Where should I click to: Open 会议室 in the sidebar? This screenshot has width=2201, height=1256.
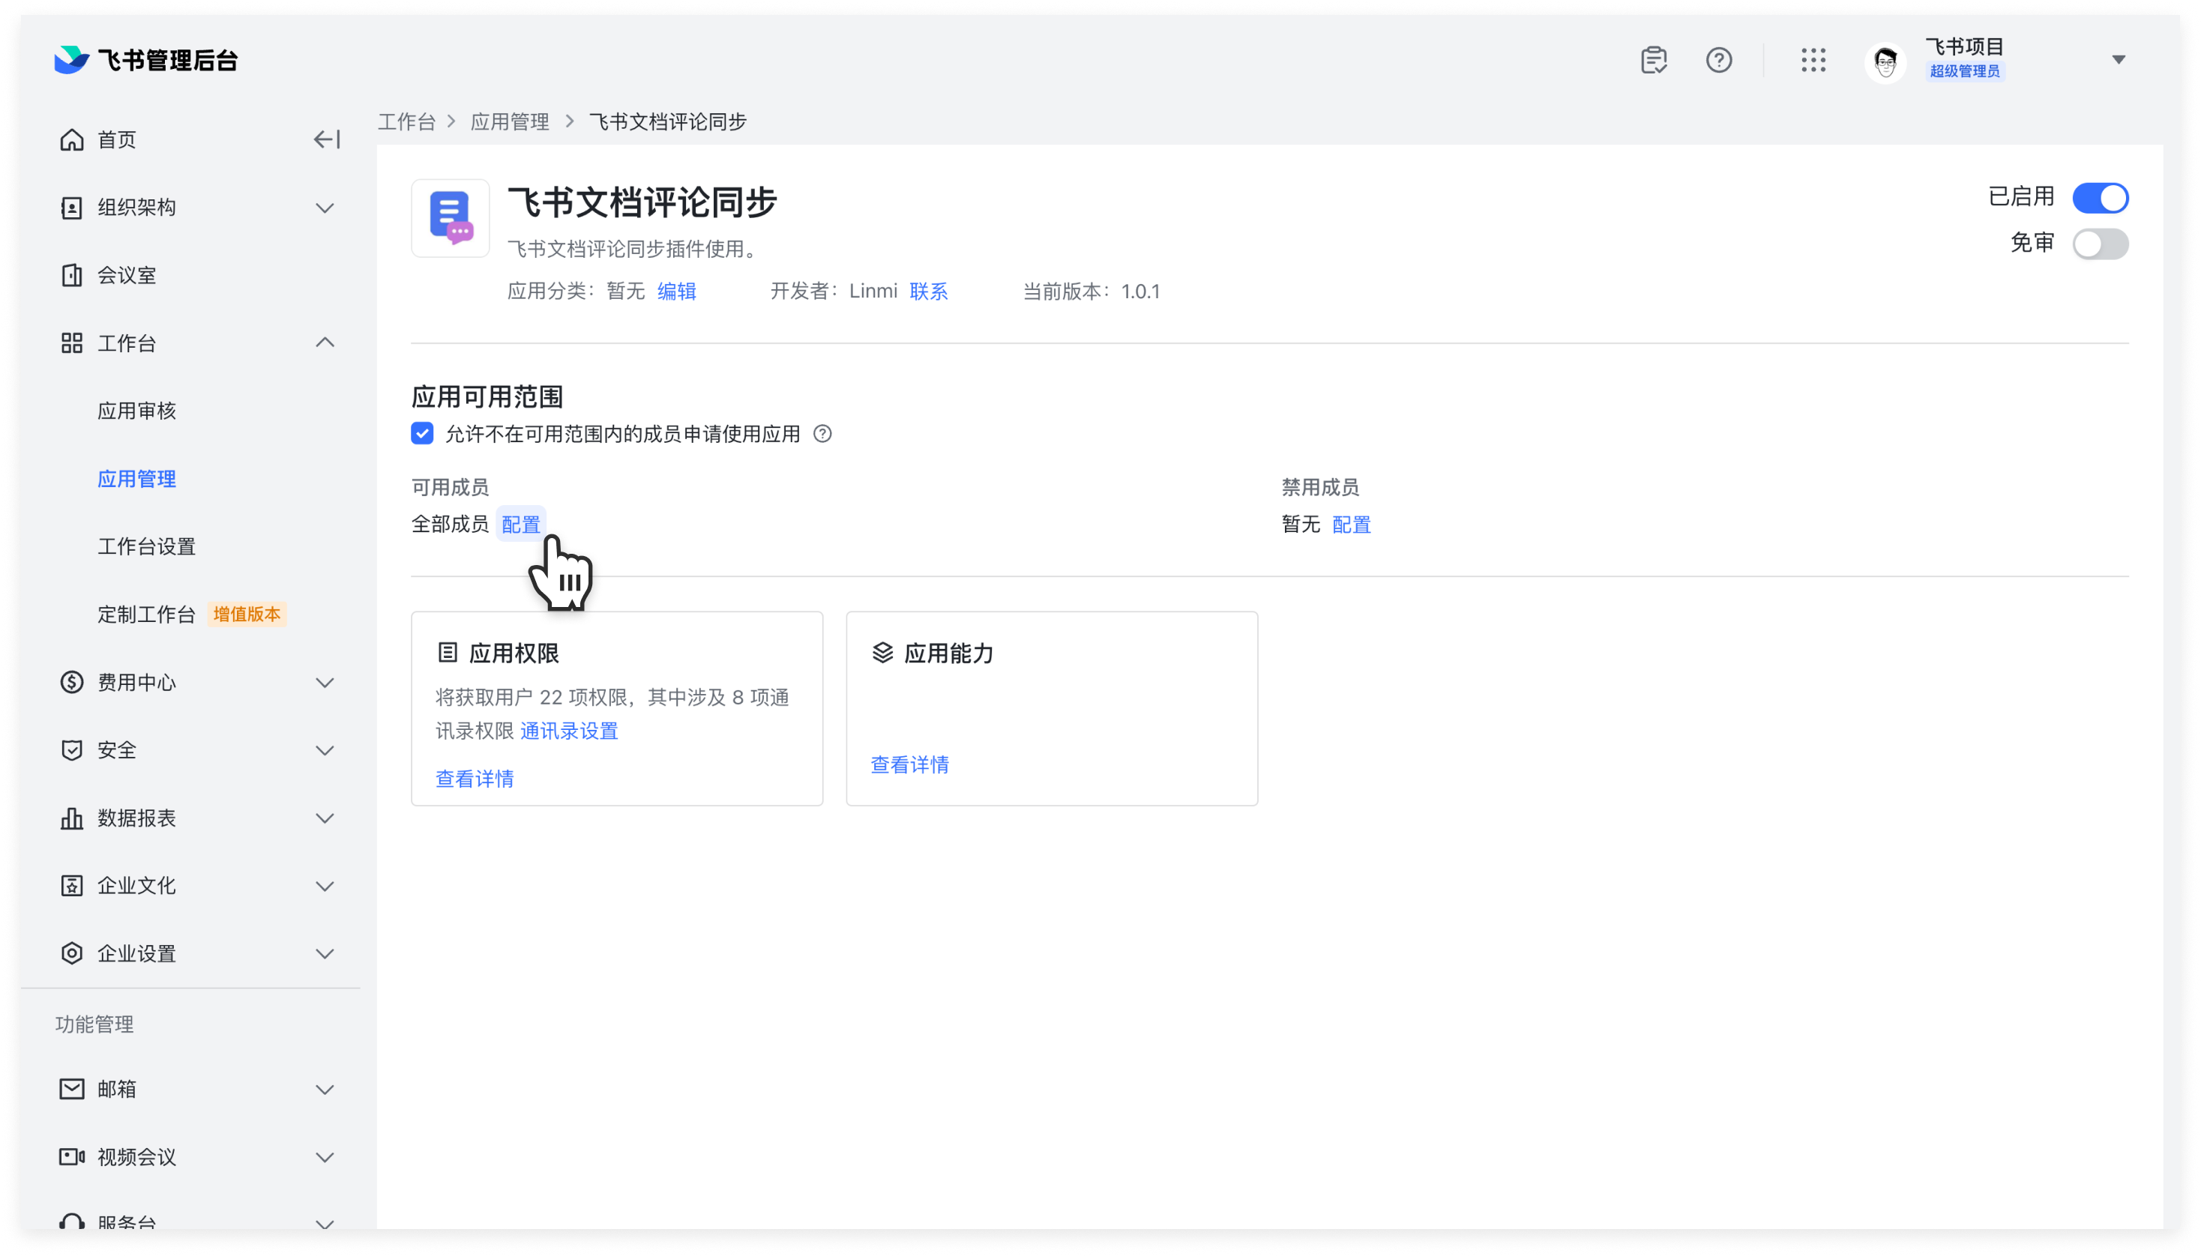[127, 275]
